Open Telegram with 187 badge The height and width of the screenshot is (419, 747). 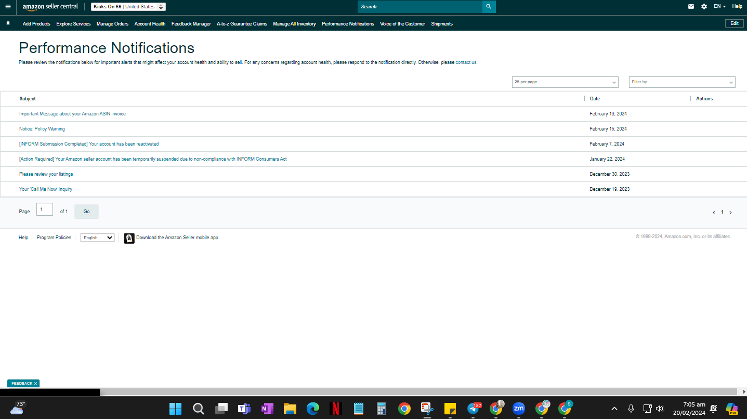click(x=473, y=409)
